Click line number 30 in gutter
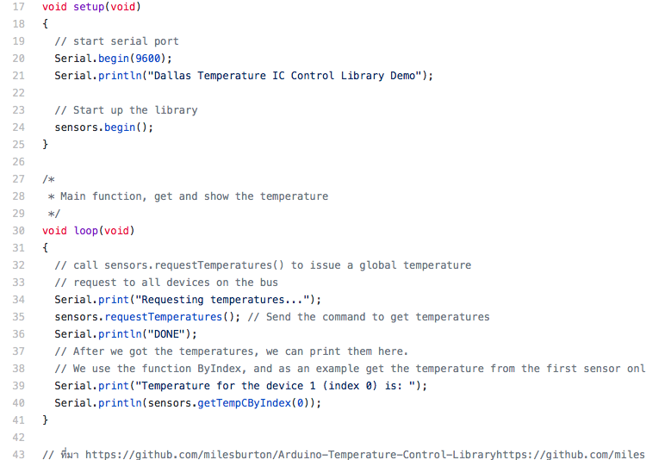Viewport: 646px width, 460px height. tap(19, 230)
